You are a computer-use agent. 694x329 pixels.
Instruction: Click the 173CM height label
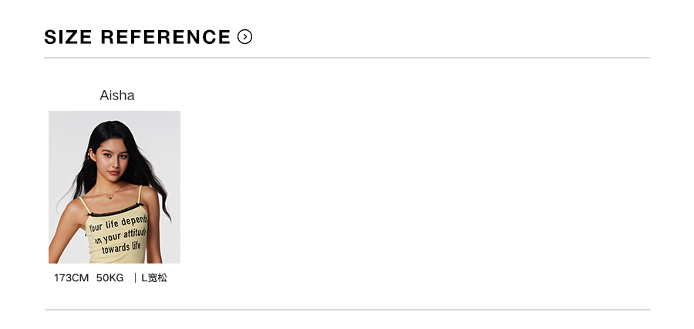[x=72, y=278]
